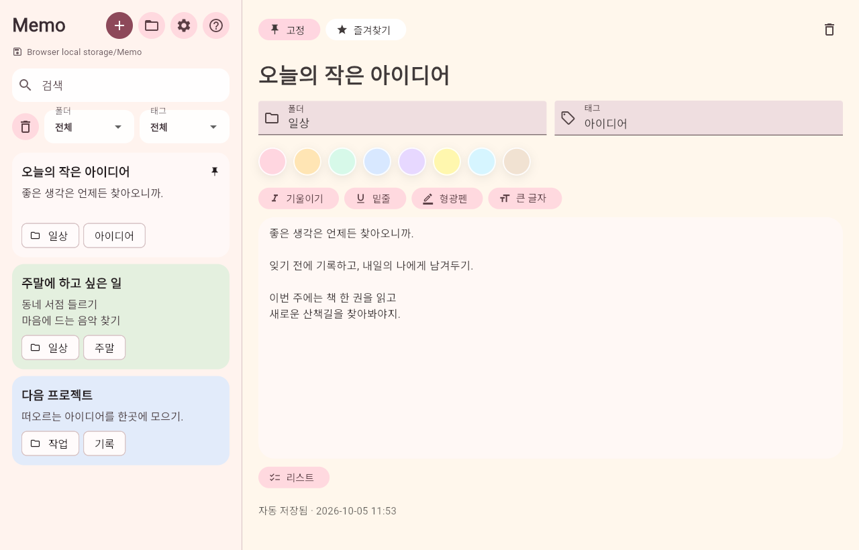Pick the purple color swatch
The width and height of the screenshot is (859, 550).
coord(412,162)
